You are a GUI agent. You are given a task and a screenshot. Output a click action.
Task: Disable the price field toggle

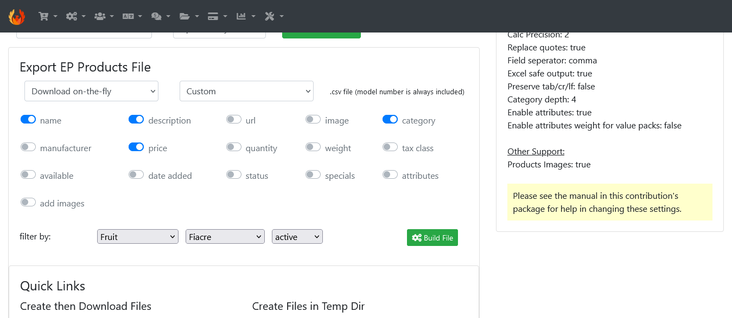click(136, 147)
